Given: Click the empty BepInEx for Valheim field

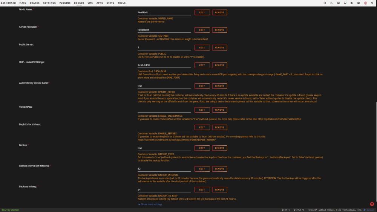Looking at the screenshot, I should click(x=164, y=128).
